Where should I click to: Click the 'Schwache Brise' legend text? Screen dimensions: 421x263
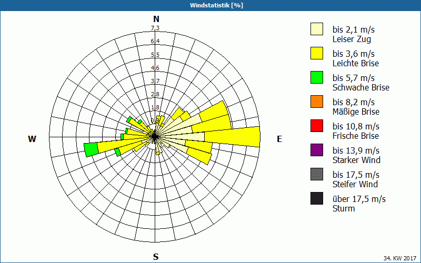[361, 87]
